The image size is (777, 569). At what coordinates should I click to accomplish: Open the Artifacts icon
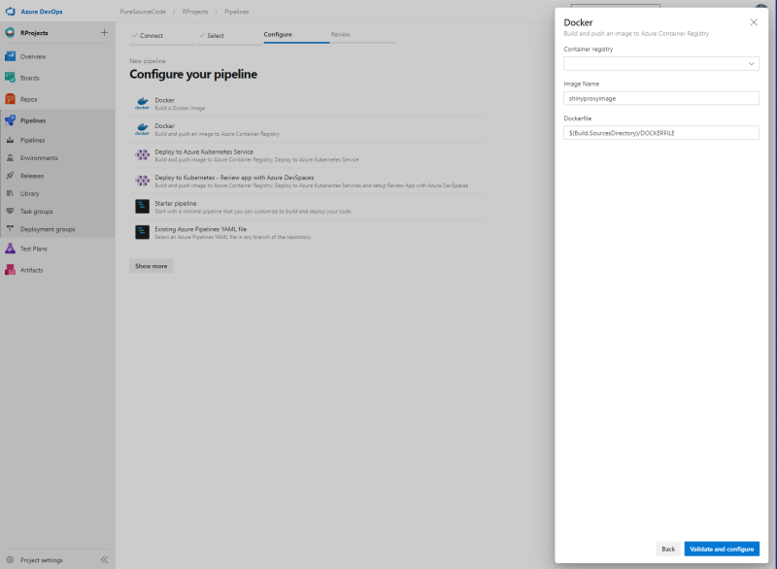[10, 270]
